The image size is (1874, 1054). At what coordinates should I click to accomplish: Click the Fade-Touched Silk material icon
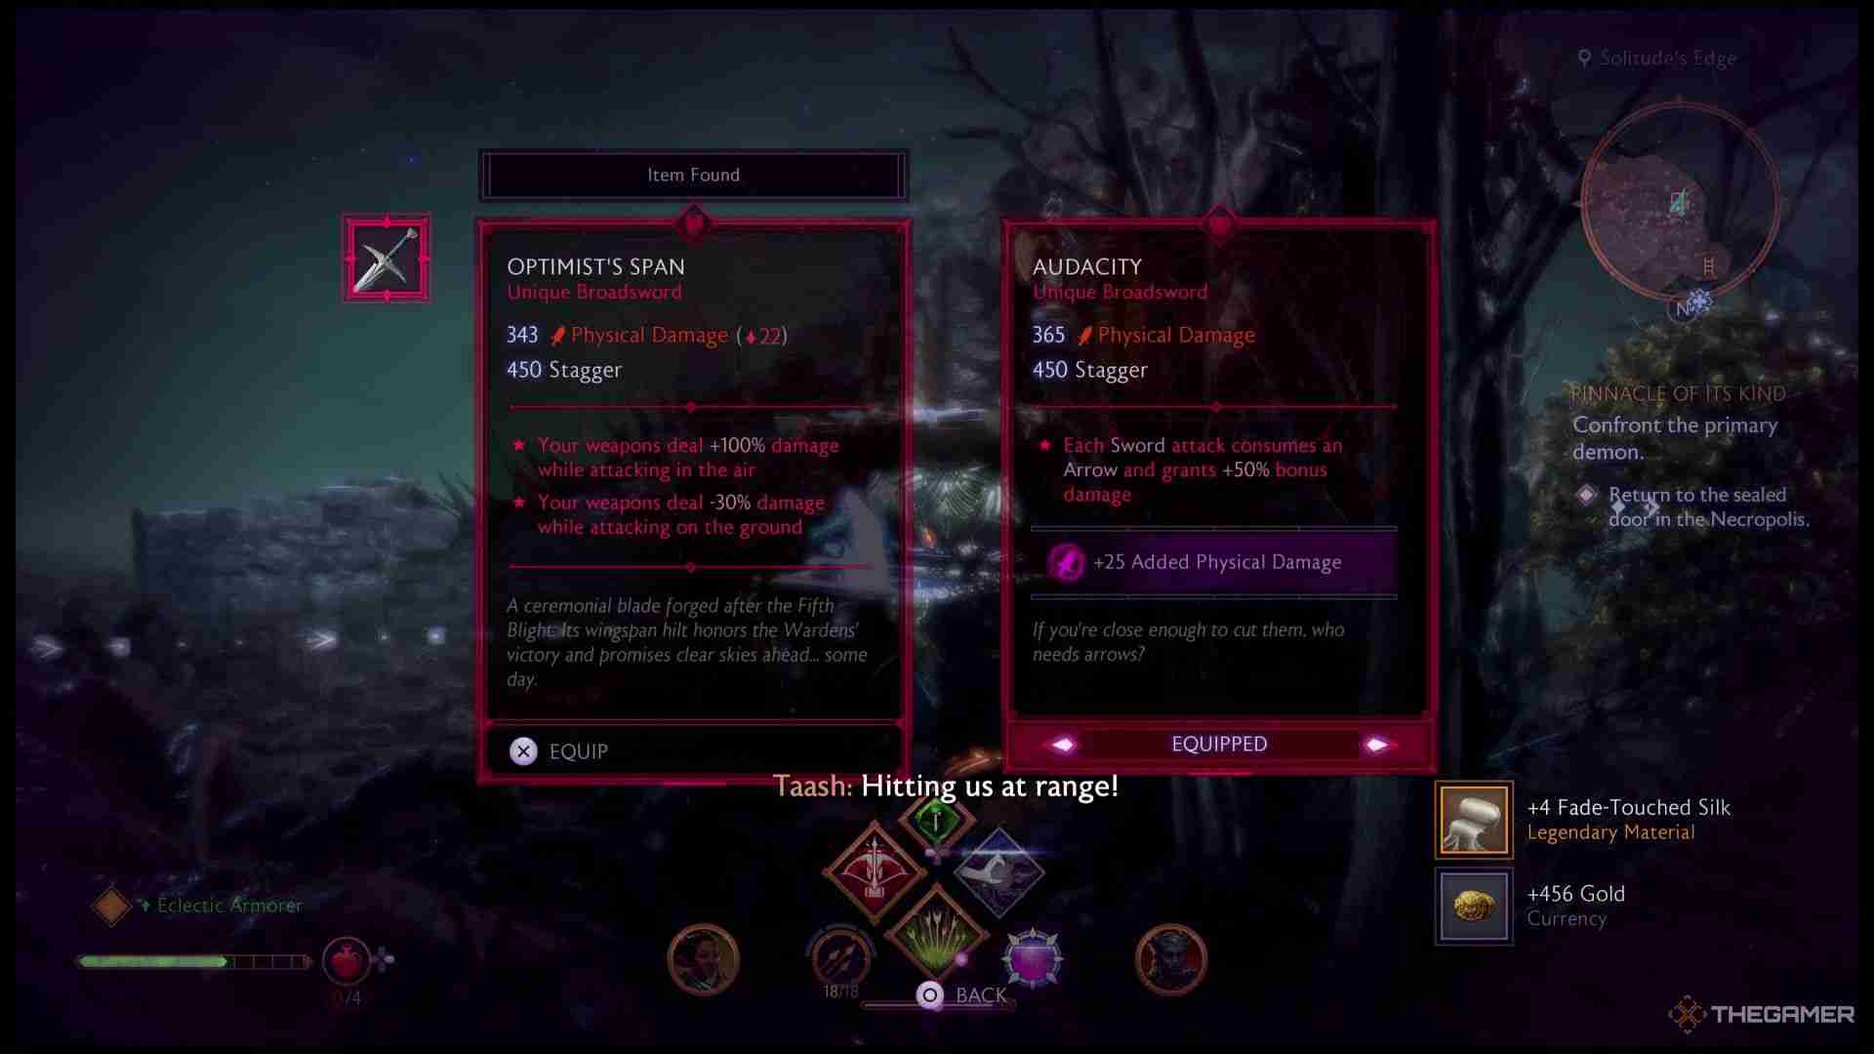pos(1475,819)
